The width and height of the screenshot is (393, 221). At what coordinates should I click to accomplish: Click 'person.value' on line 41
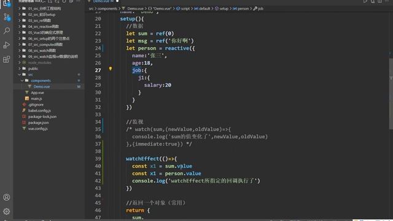pyautogui.click(x=183, y=173)
